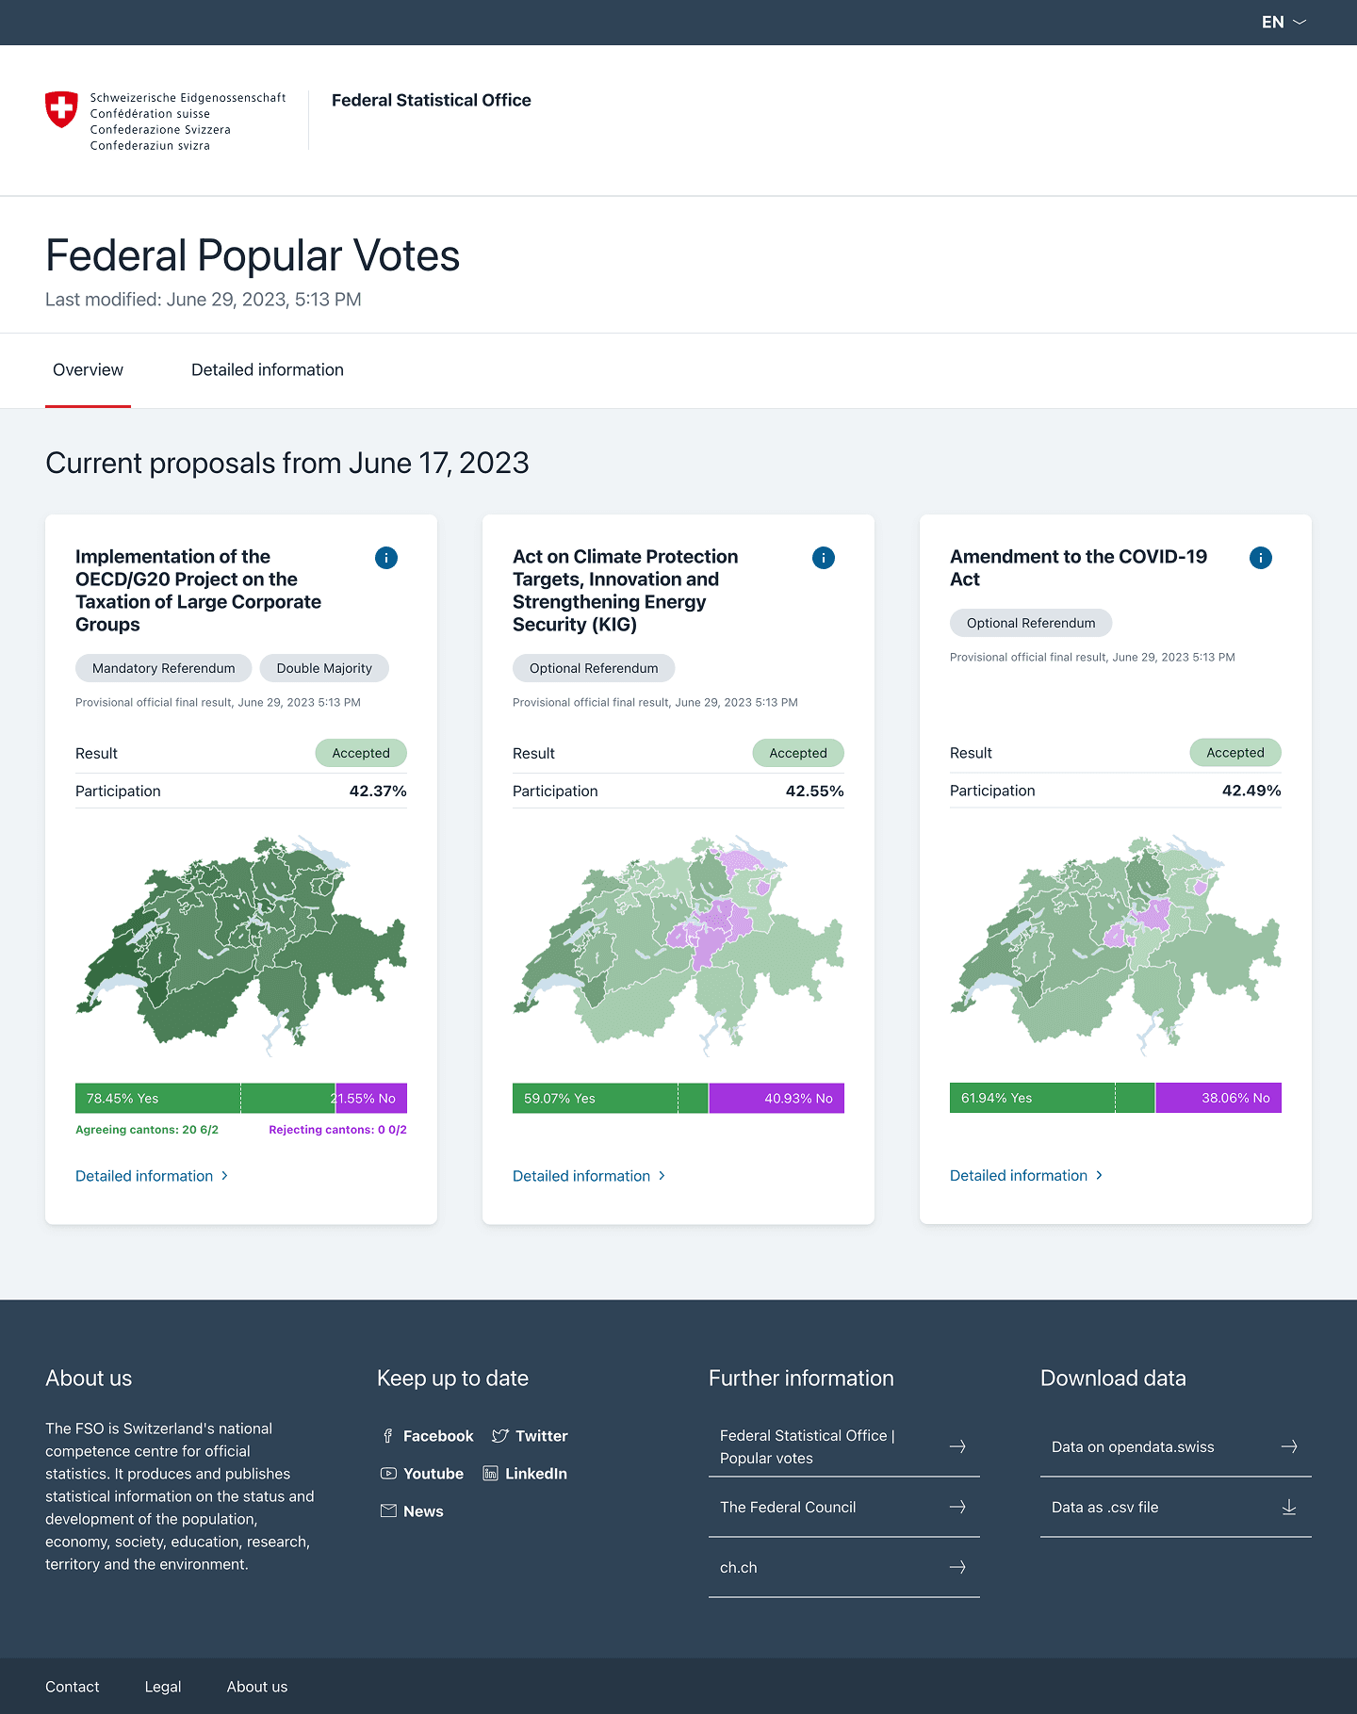Open info icon for Climate Protection Act
Screen dimensions: 1357x1714
pos(824,558)
